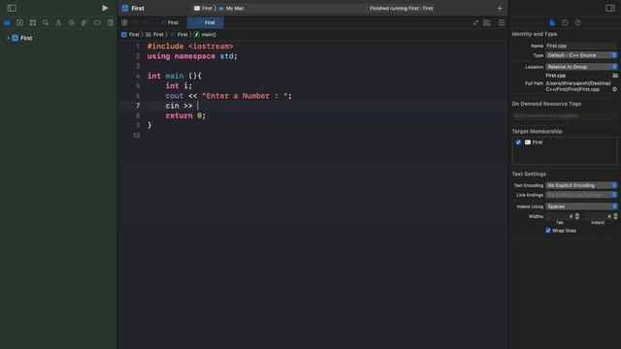The width and height of the screenshot is (621, 349).
Task: Open the Find navigator magnifier icon
Action: (46, 23)
